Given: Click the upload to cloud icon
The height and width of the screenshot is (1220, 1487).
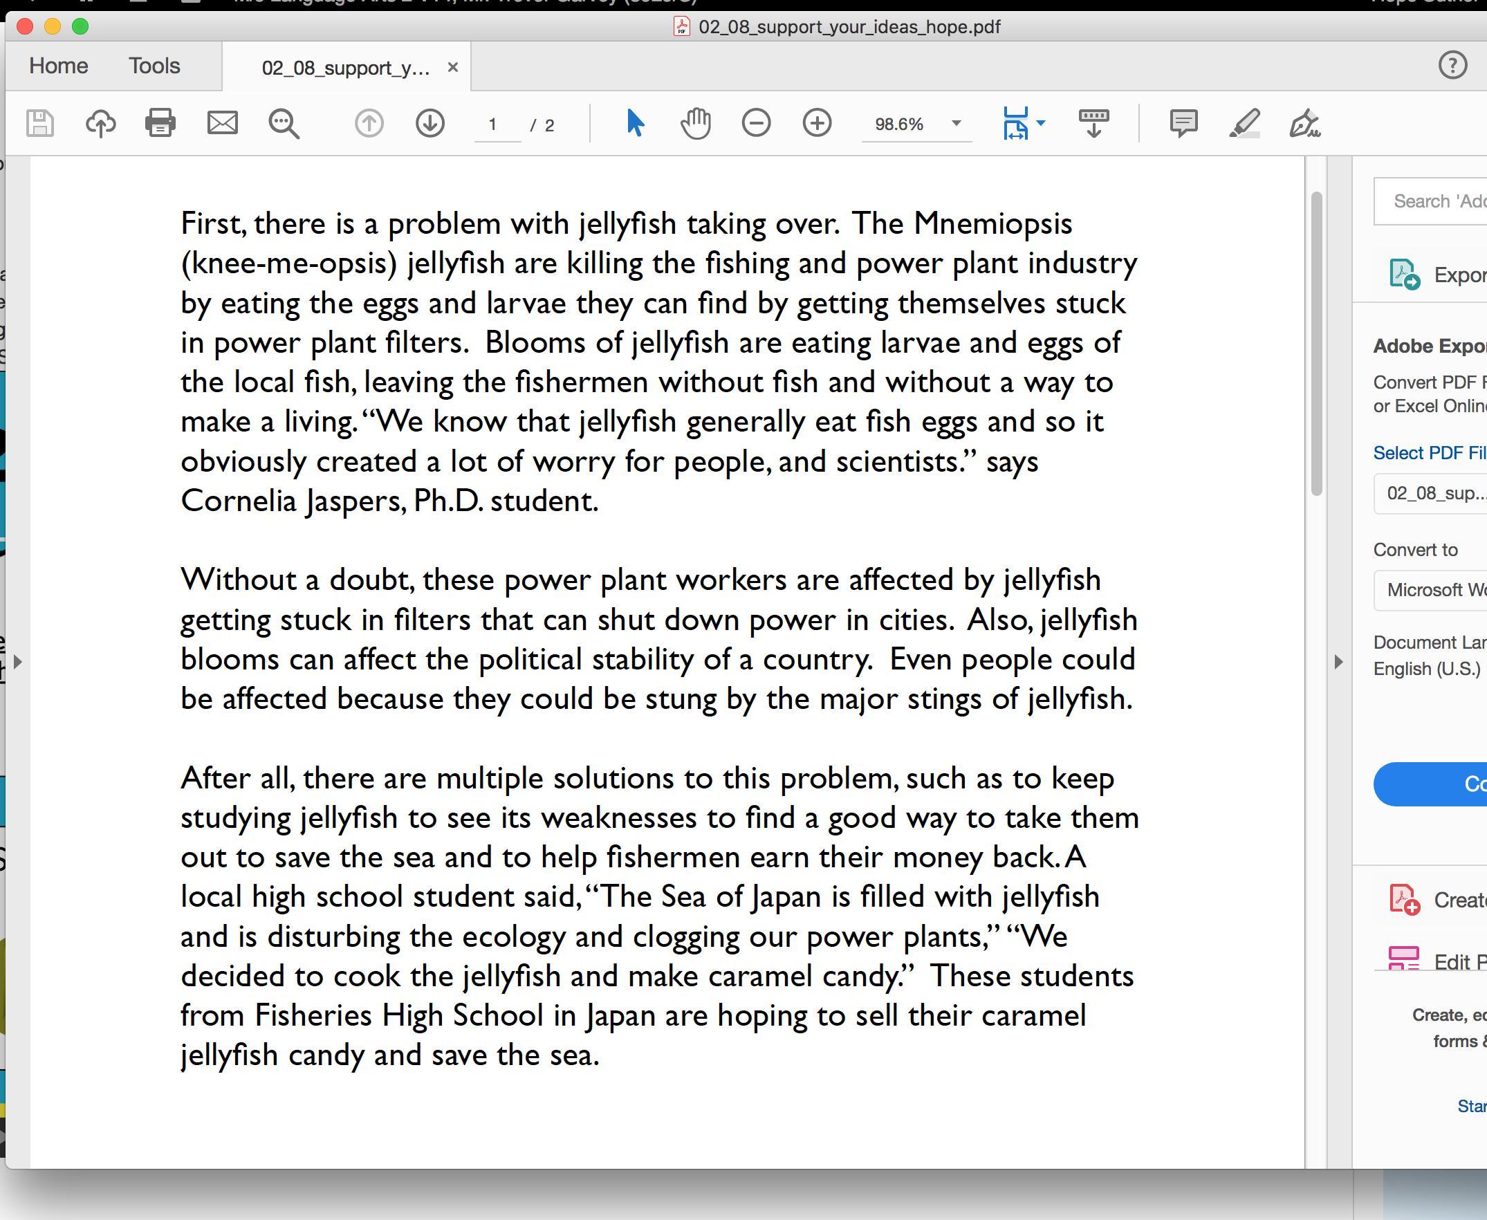Looking at the screenshot, I should click(100, 124).
